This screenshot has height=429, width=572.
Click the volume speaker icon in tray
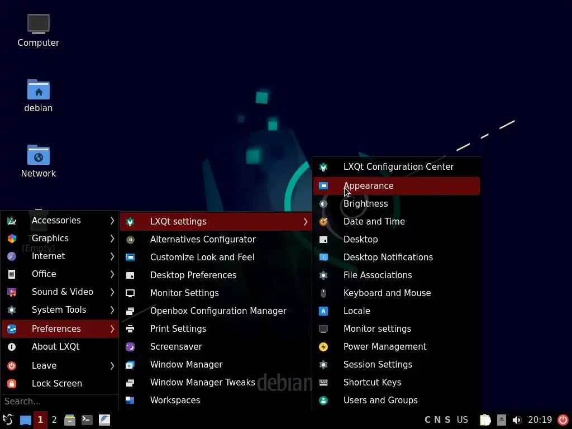[x=517, y=420]
